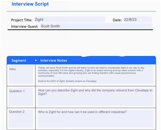Screen dimensions: 161x130
Task: Click the black divider line below Interview Guest
Action: (80, 30)
